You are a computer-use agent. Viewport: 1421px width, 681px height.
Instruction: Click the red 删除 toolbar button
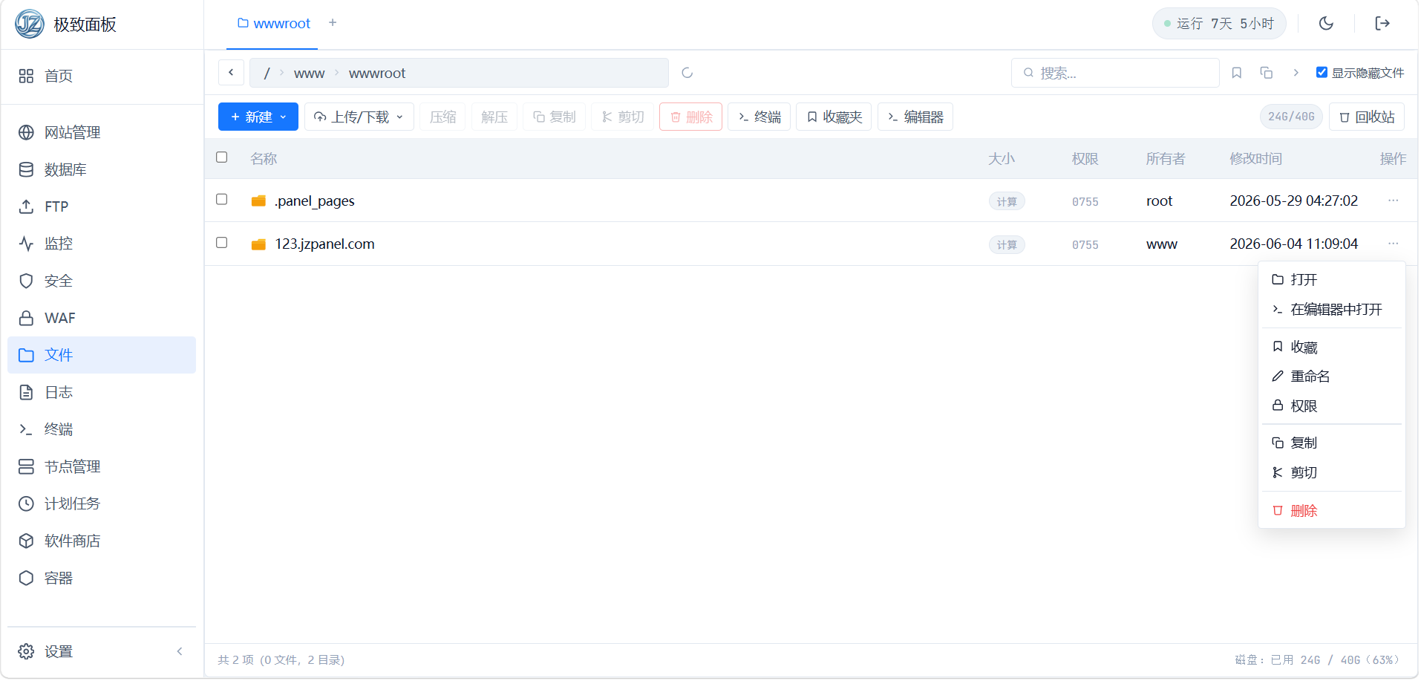click(x=691, y=117)
